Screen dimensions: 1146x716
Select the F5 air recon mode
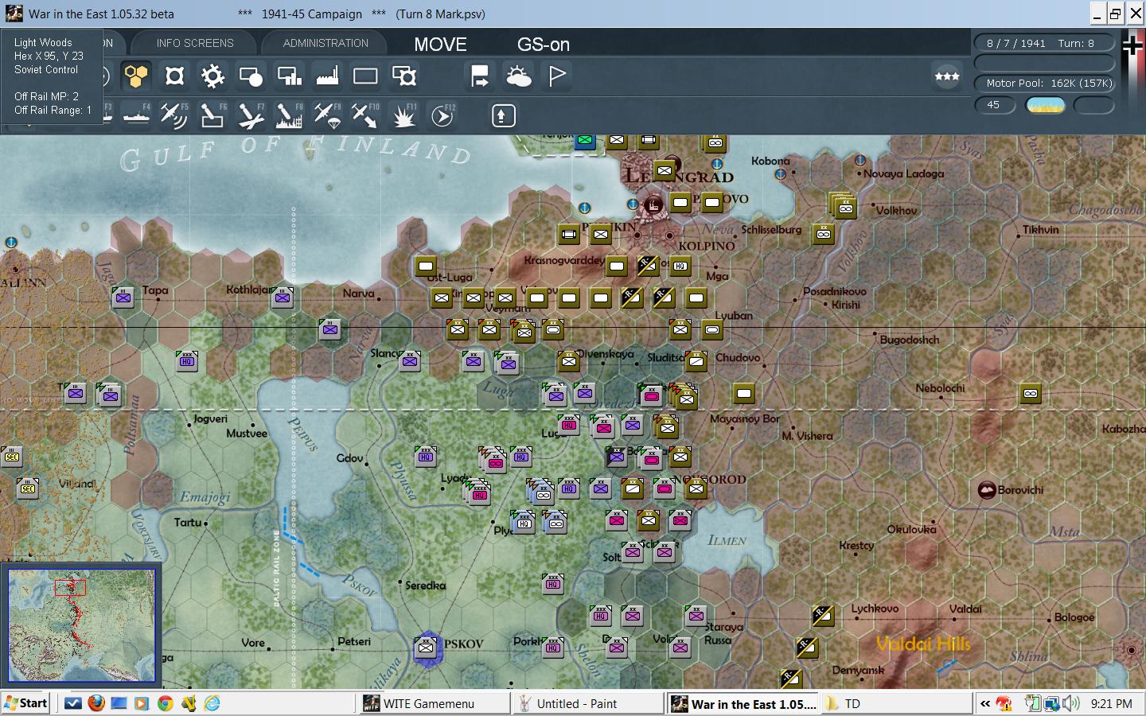pyautogui.click(x=174, y=115)
